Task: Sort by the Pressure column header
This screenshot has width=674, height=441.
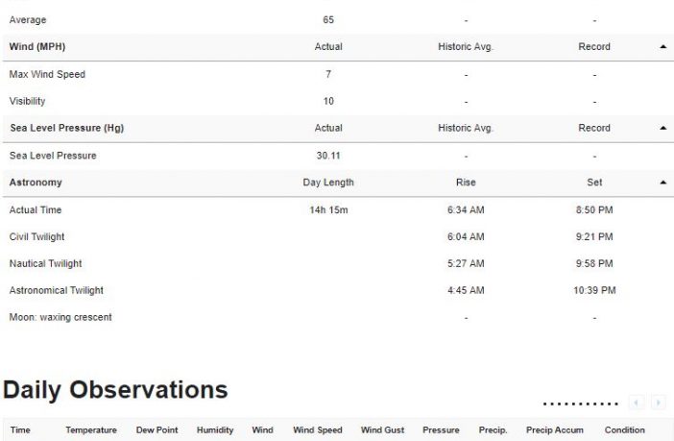Action: (x=441, y=429)
